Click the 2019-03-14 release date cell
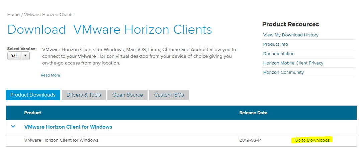360x148 pixels. [251, 140]
